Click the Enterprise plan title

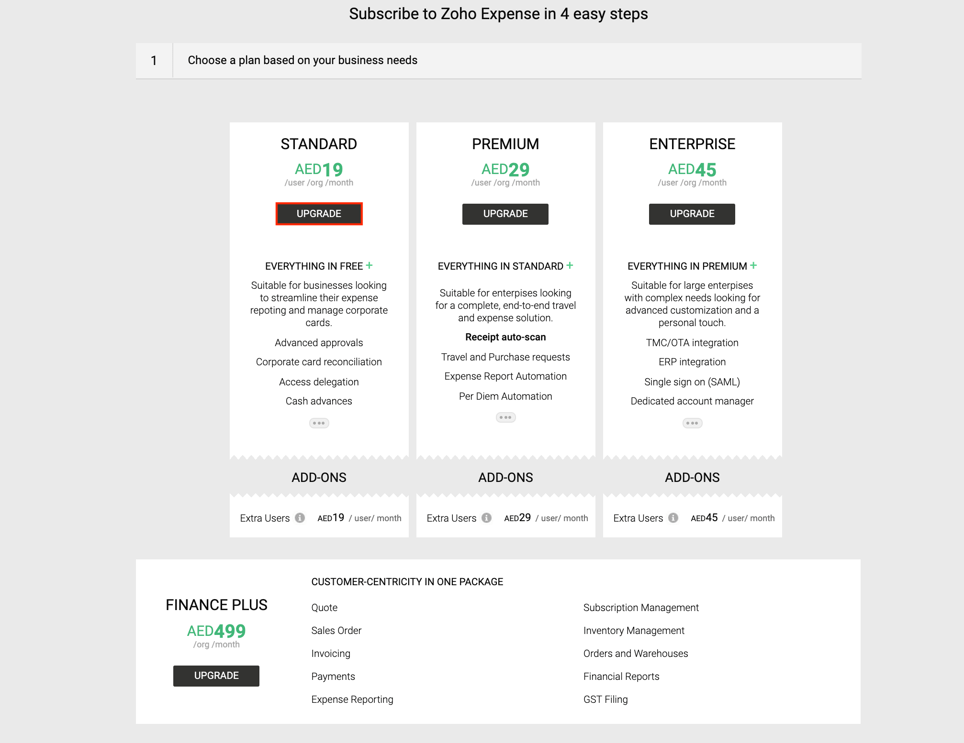692,144
